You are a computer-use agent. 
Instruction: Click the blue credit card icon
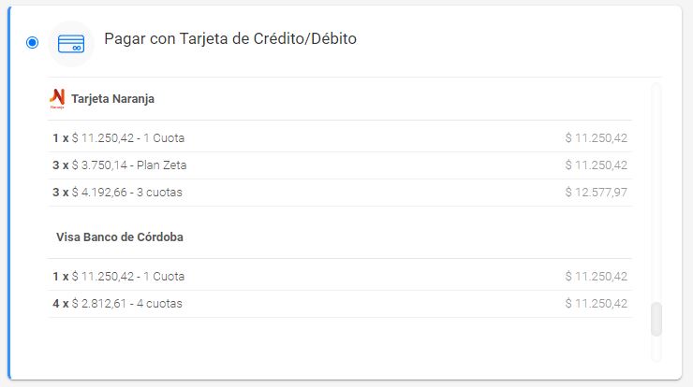71,44
